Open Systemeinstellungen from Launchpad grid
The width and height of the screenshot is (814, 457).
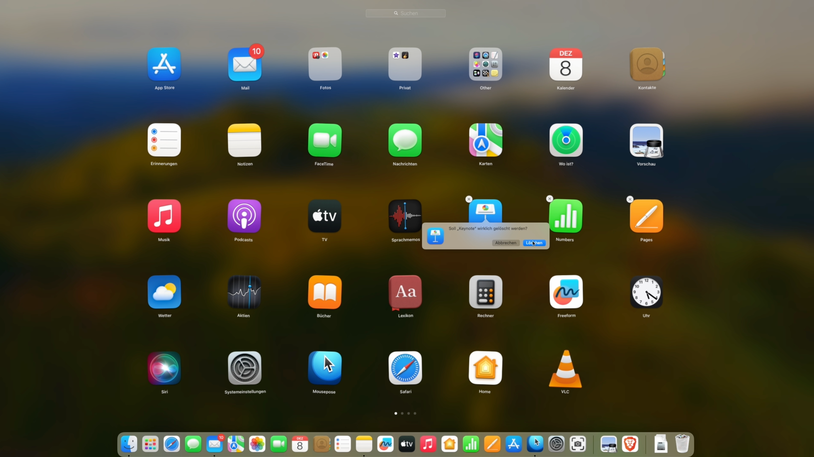244,368
